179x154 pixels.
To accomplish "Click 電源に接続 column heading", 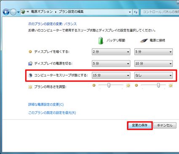I will tap(158, 41).
